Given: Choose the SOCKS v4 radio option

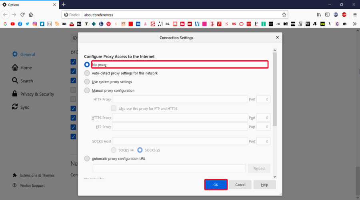Looking at the screenshot, I should pyautogui.click(x=114, y=150).
